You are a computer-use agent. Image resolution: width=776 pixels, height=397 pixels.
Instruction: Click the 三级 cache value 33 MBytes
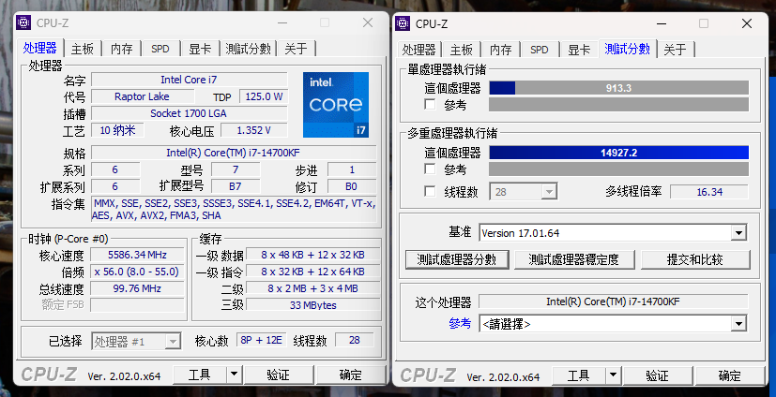click(x=313, y=305)
